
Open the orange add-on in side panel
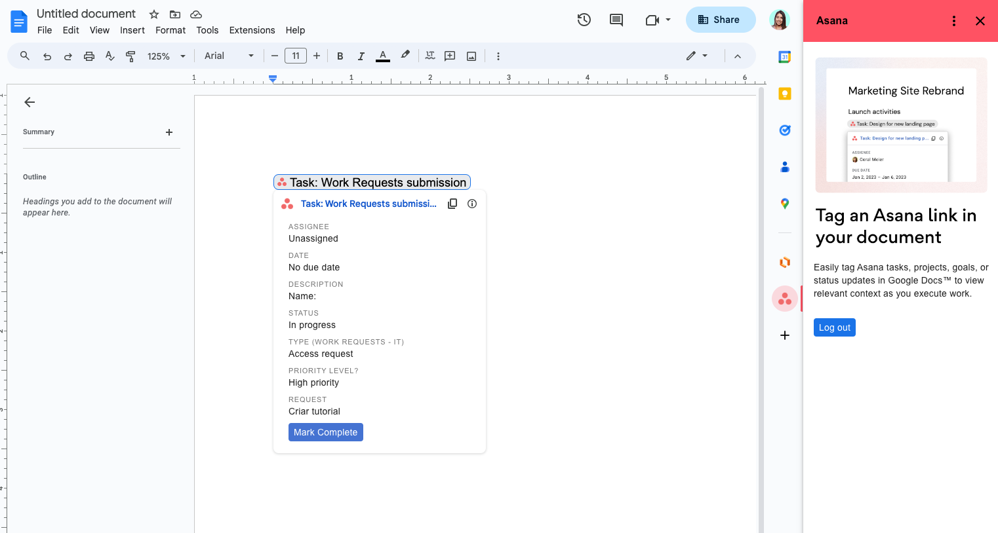coord(785,263)
